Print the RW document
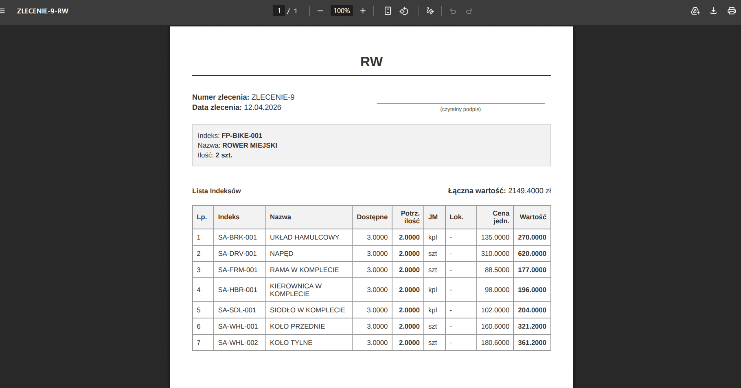 coord(732,11)
